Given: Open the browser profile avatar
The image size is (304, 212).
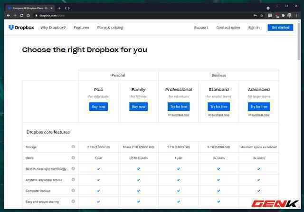Looking at the screenshot, I should point(289,16).
